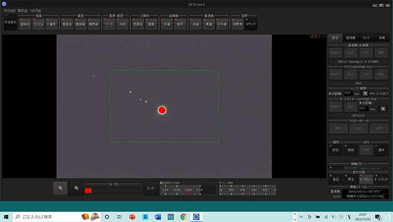The width and height of the screenshot is (393, 222).
Task: Toggle F番号 Flamsteed numbers
Action: 52,24
